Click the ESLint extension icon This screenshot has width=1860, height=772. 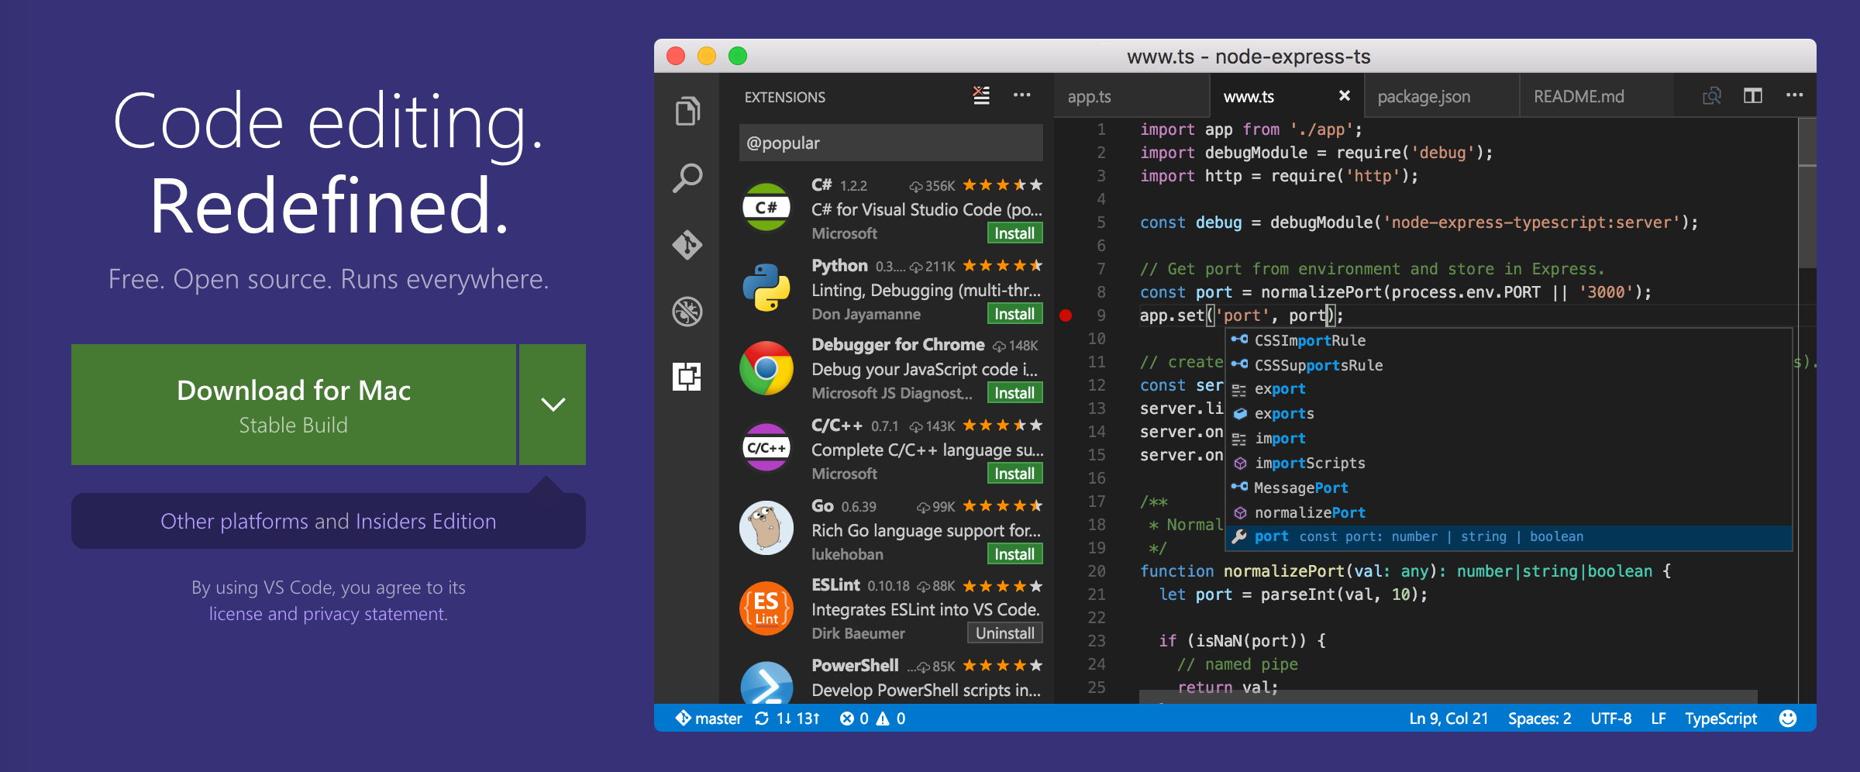[x=766, y=608]
